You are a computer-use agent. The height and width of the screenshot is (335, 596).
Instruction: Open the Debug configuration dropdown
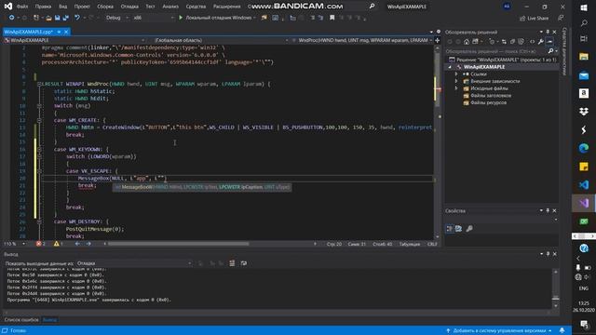coord(116,18)
